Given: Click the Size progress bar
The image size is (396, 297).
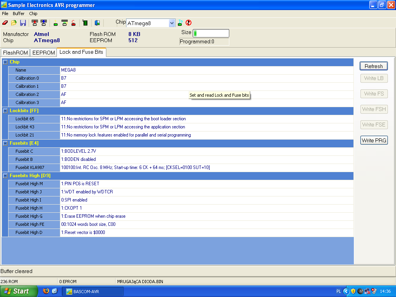Looking at the screenshot, I should (211, 33).
